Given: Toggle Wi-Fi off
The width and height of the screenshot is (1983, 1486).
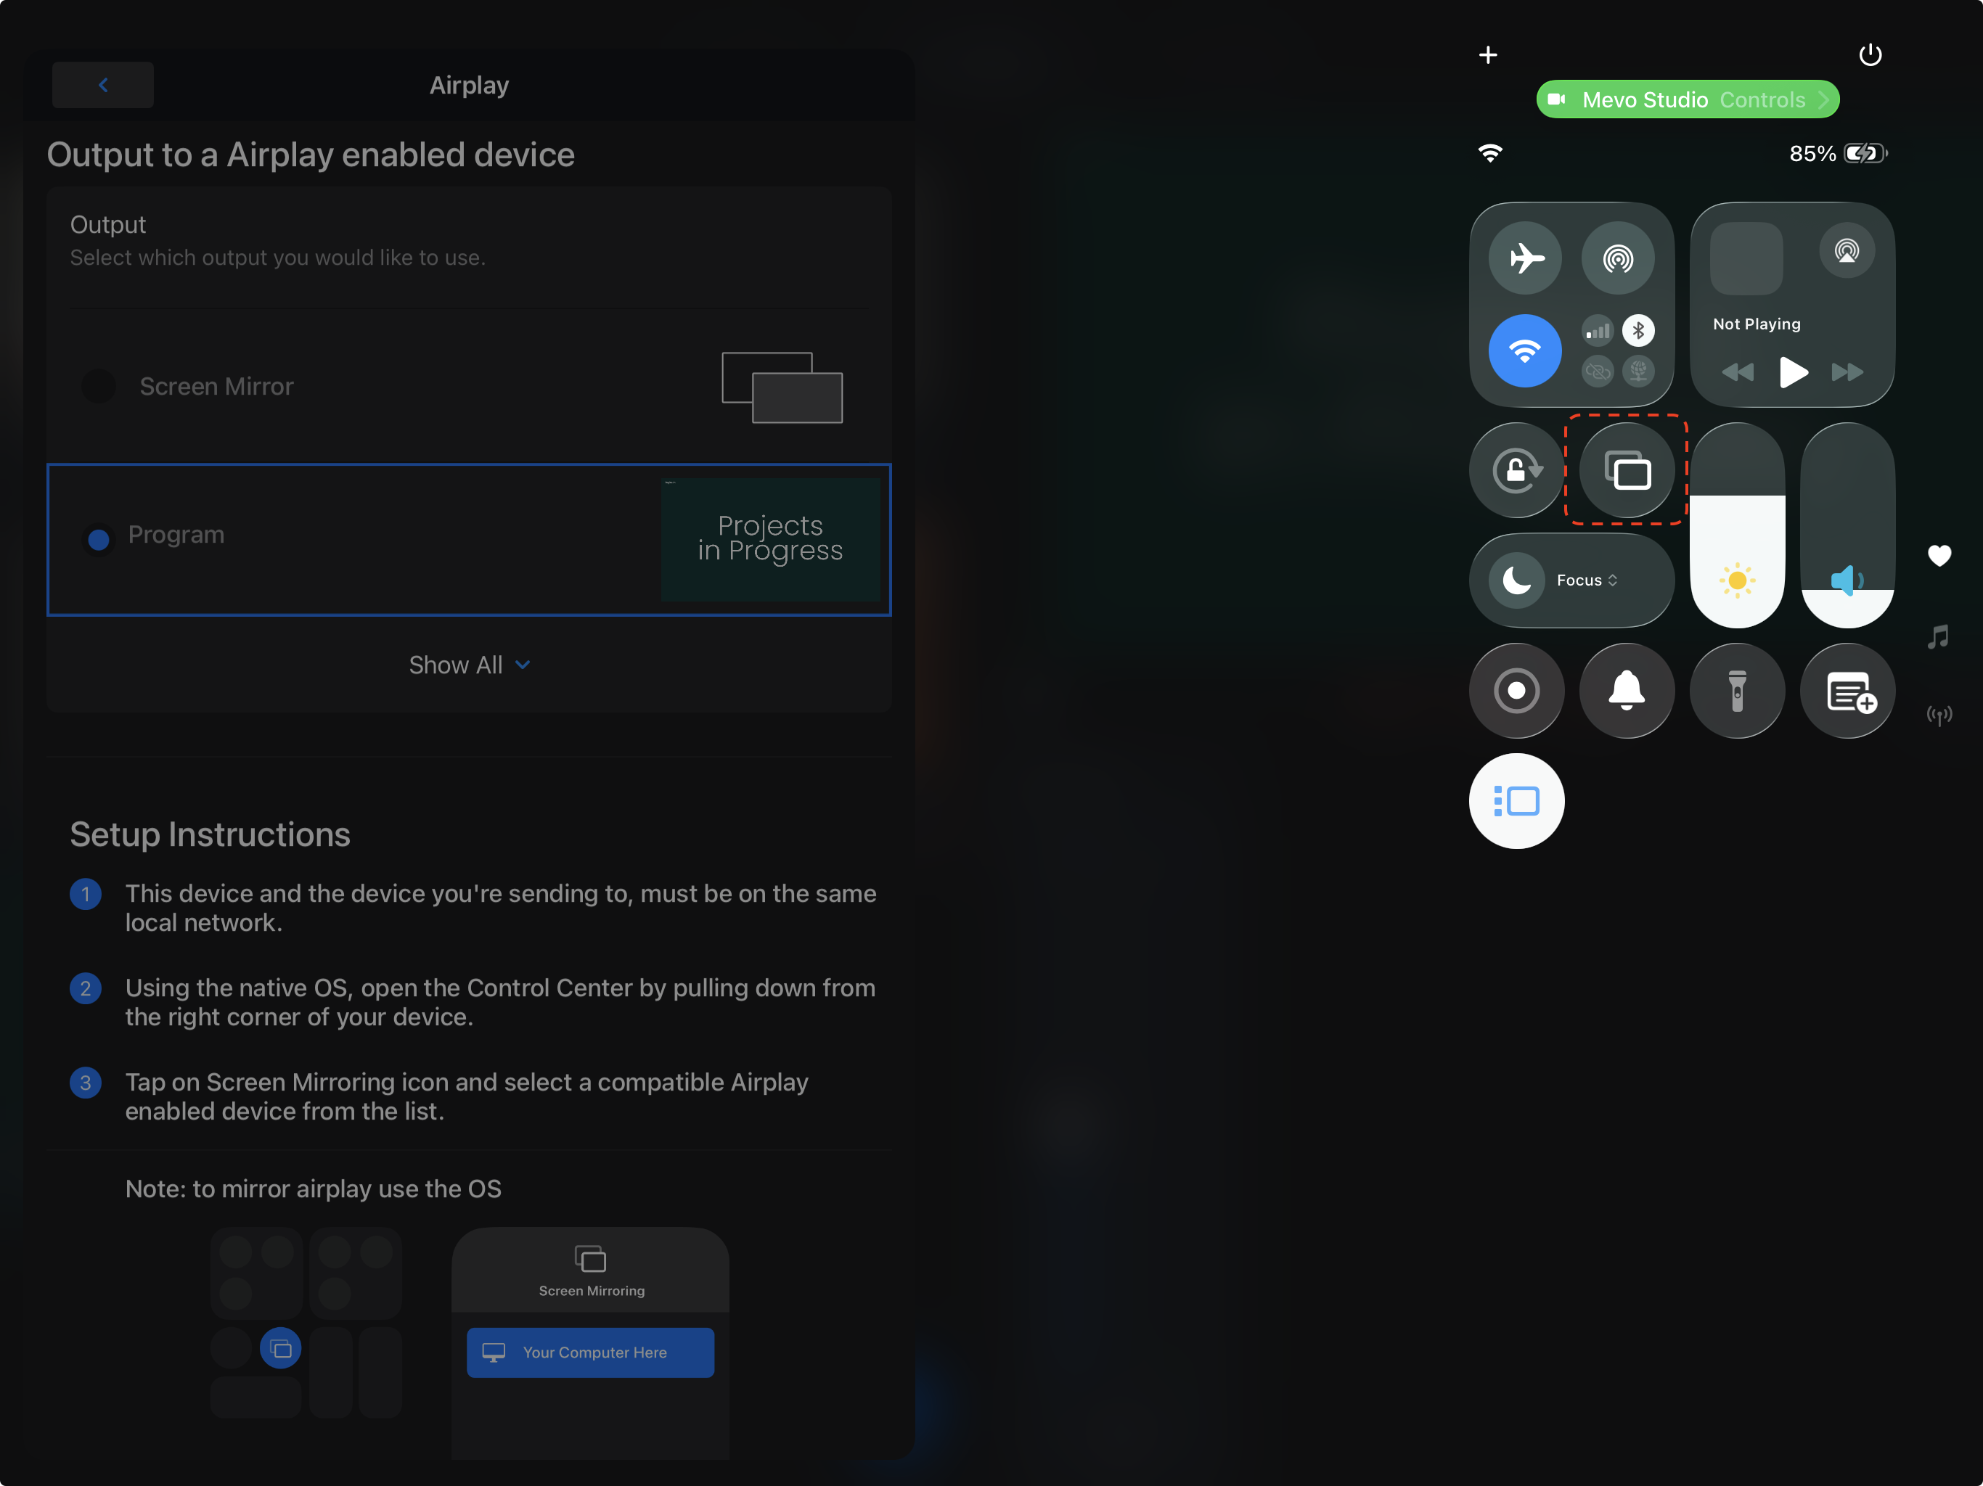Looking at the screenshot, I should click(1525, 350).
